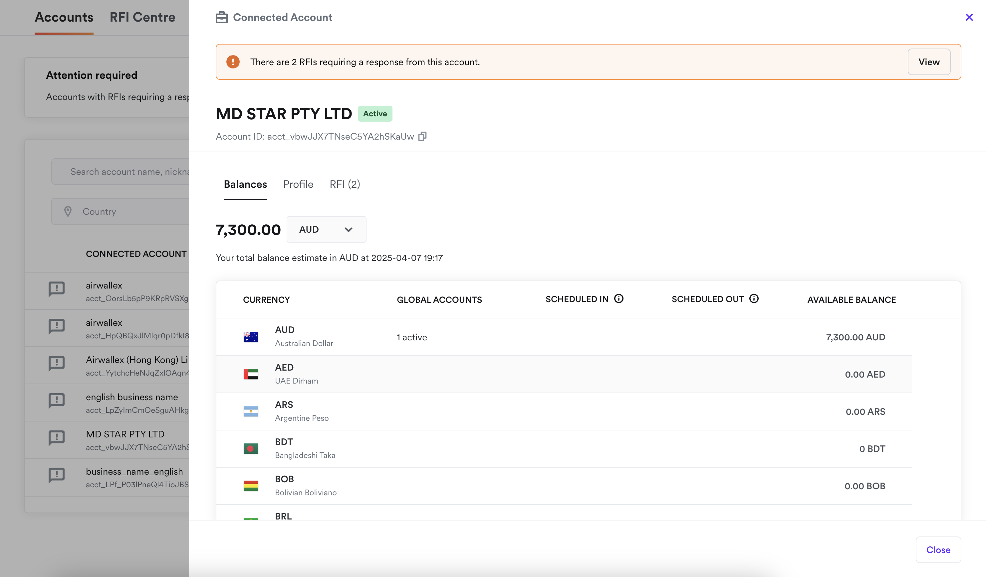Click the Scheduled In info icon
Image resolution: width=986 pixels, height=577 pixels.
618,299
